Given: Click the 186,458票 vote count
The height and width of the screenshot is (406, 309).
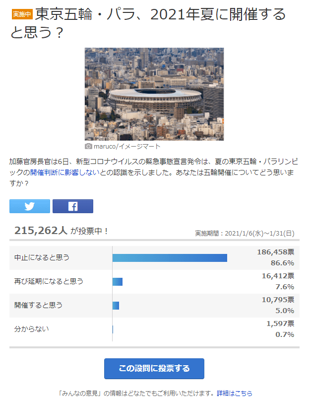Looking at the screenshot, I should pos(276,252).
